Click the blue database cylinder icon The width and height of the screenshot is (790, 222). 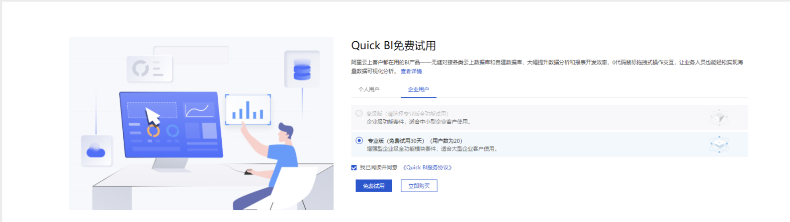pos(302,70)
